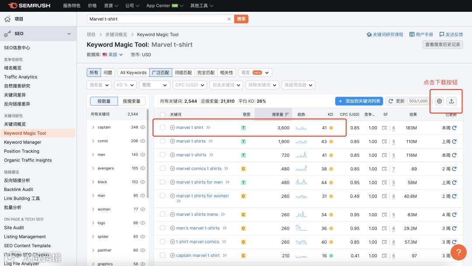
Task: Select the checkbox for marvel t shirts
Action: tap(163, 141)
